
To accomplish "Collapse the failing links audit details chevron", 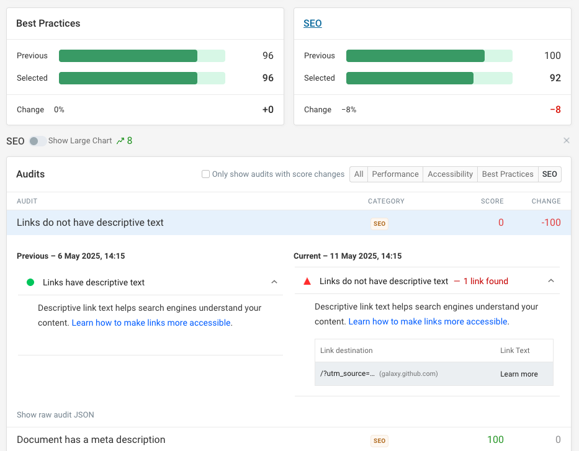I will (551, 280).
